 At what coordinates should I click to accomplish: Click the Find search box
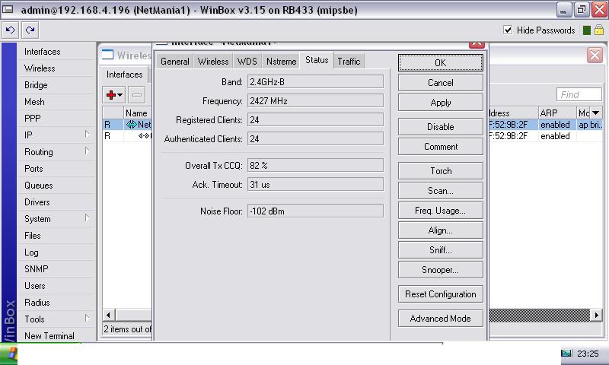tap(579, 94)
